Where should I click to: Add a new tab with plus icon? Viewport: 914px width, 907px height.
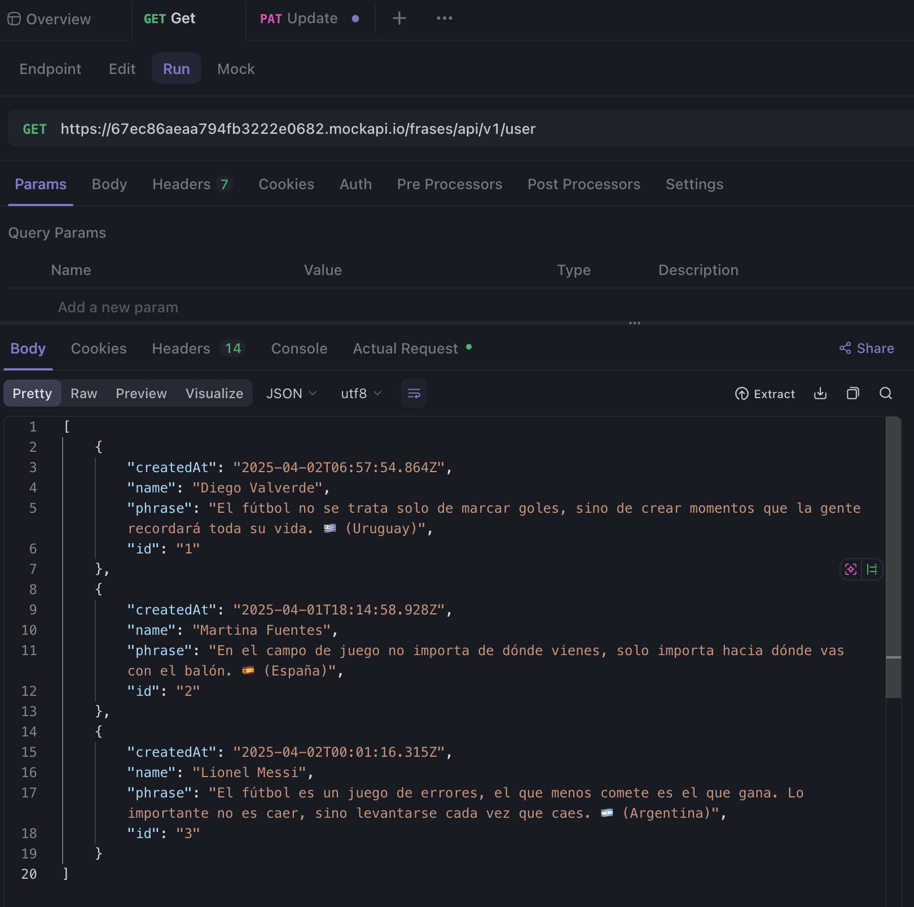pos(399,19)
